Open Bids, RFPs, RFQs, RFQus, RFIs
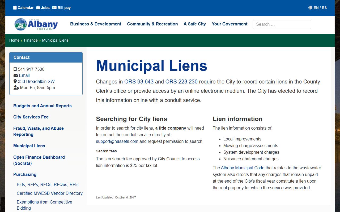The image size is (340, 212). pos(48,184)
